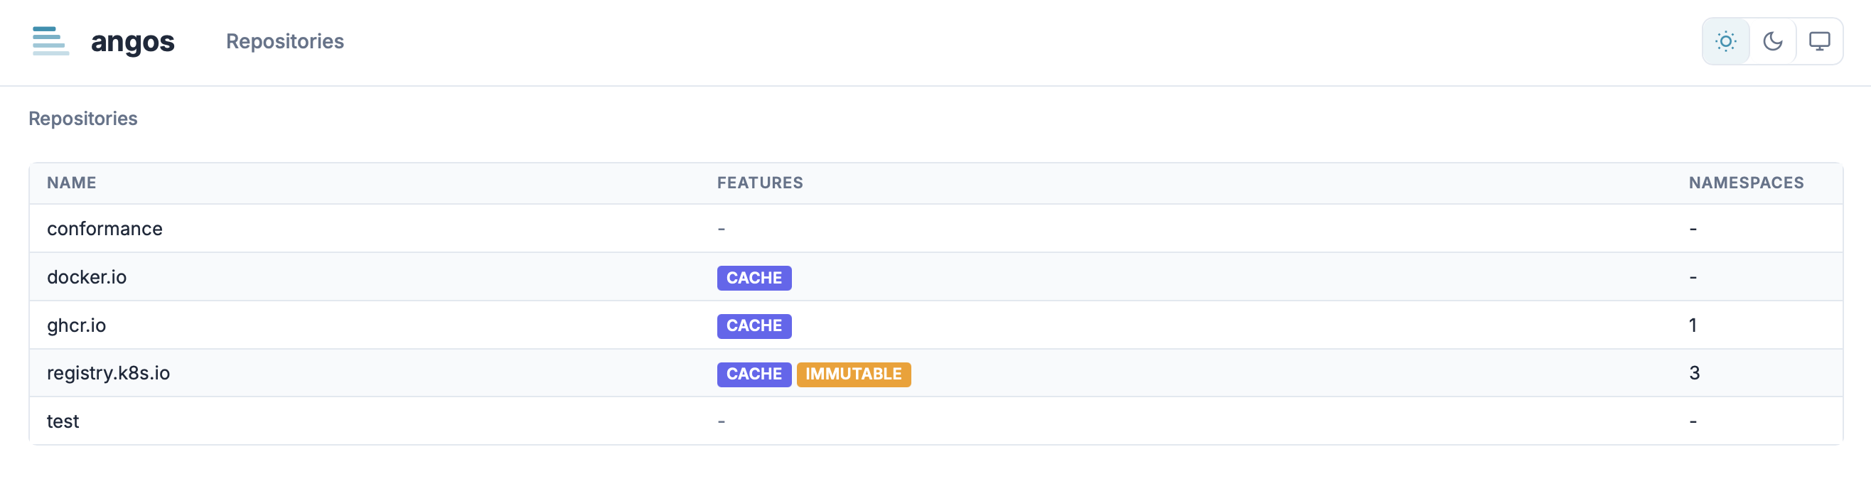Expand the ghcr.io repository entry
Viewport: 1871px width, 496px height.
tap(76, 325)
